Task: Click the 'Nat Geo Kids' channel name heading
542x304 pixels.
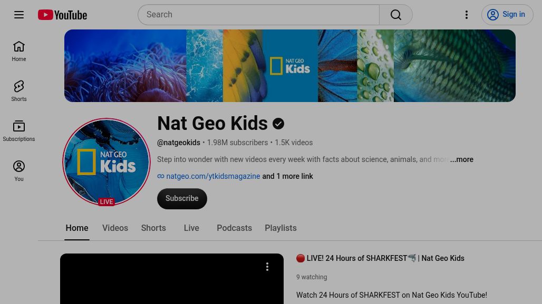Action: (212, 124)
